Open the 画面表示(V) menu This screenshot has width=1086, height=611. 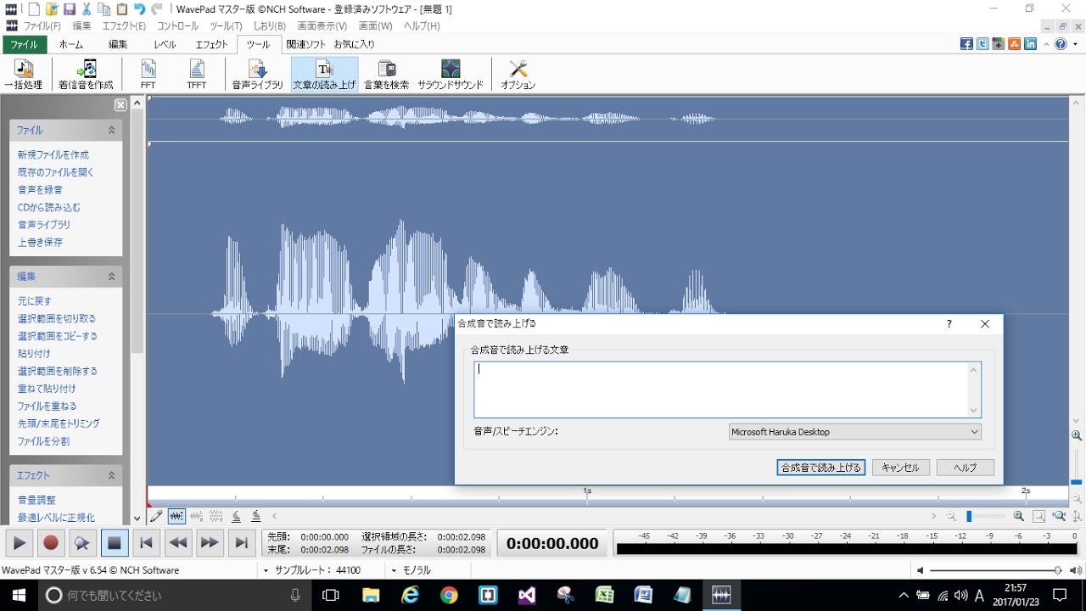322,26
